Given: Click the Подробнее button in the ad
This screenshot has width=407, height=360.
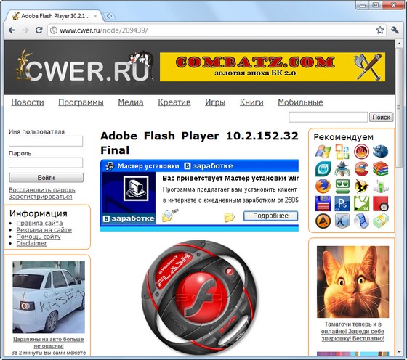Looking at the screenshot, I should [270, 216].
